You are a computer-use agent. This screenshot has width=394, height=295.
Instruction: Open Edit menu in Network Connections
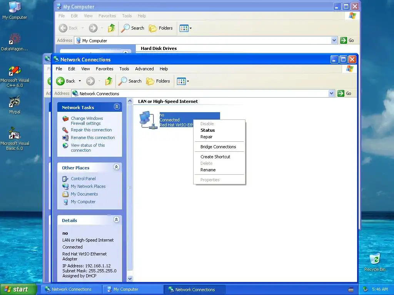[x=72, y=69]
